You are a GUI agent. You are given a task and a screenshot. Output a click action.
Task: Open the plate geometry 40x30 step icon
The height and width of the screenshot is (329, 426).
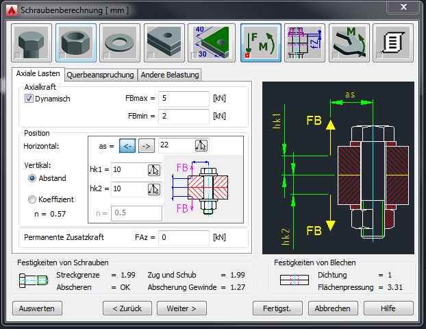[212, 43]
